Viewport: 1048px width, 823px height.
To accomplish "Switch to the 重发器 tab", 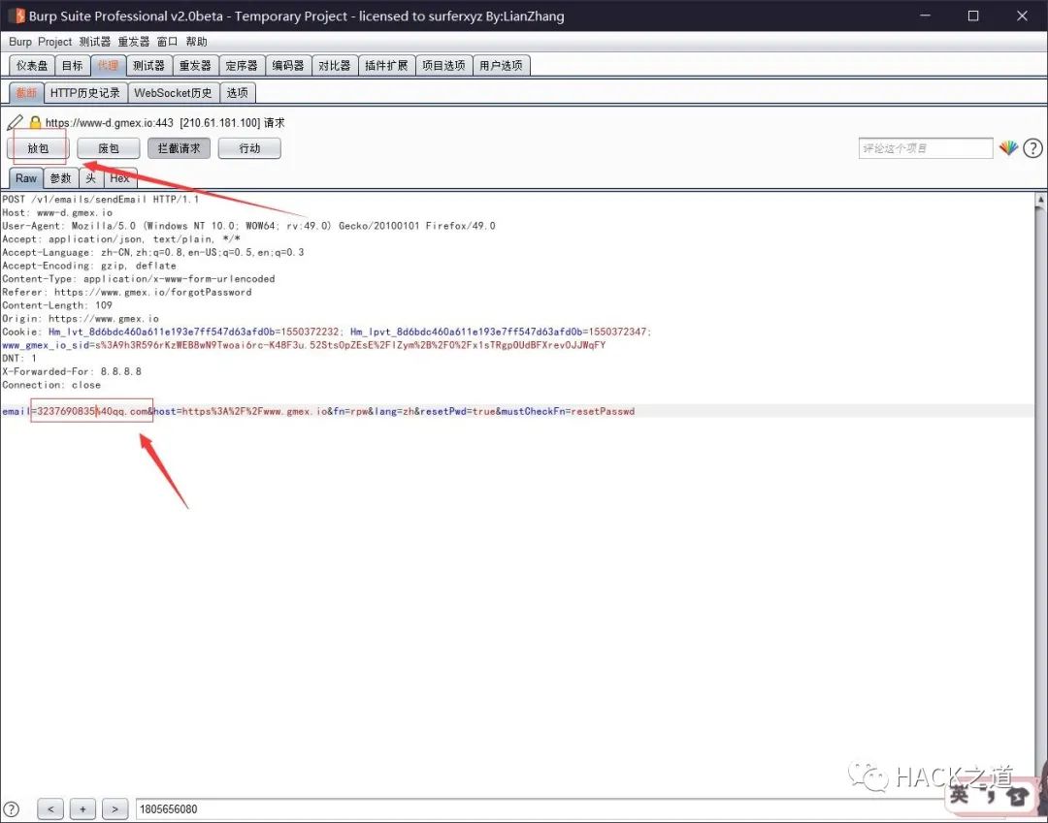I will tap(195, 65).
